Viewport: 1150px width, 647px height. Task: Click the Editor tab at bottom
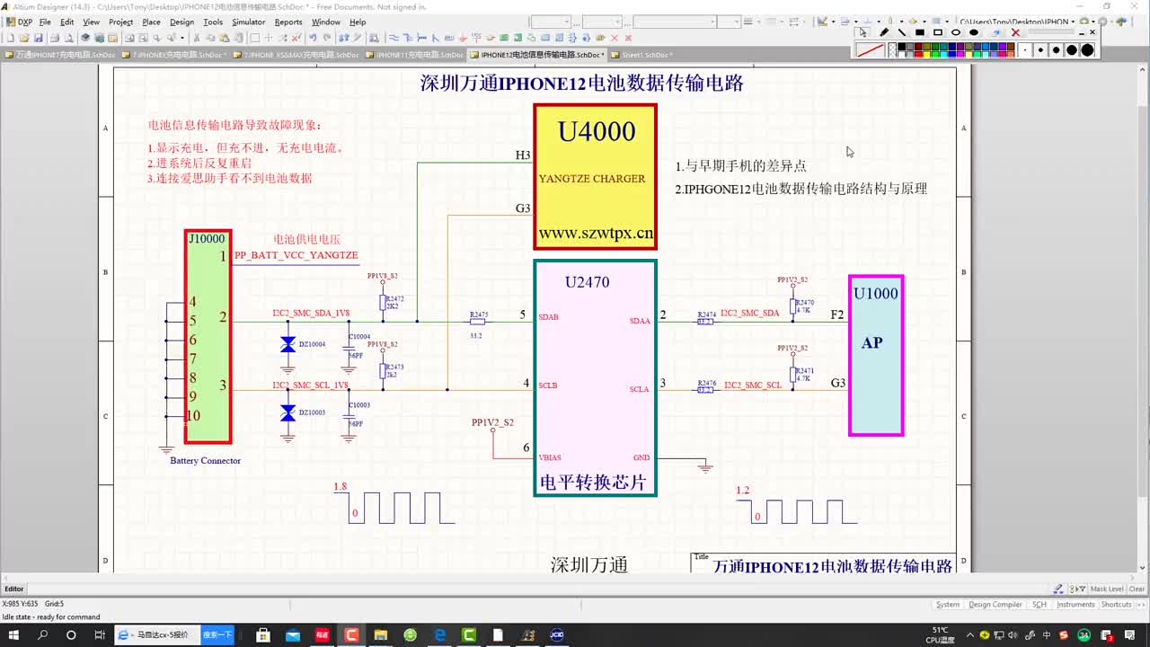tap(14, 589)
